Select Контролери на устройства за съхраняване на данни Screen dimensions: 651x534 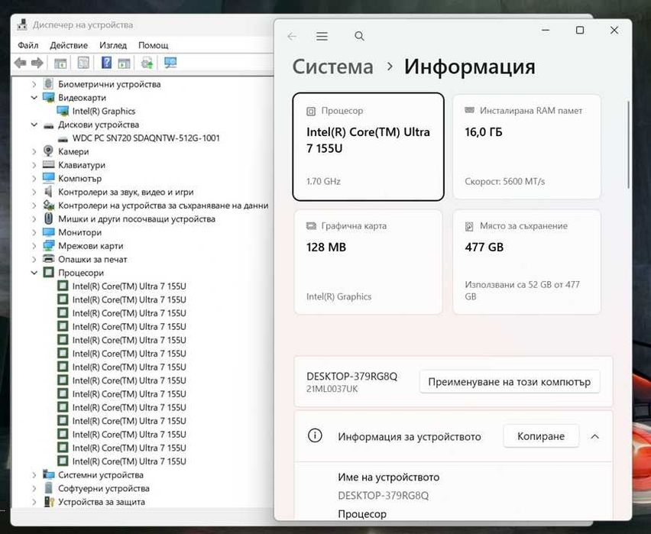point(164,206)
